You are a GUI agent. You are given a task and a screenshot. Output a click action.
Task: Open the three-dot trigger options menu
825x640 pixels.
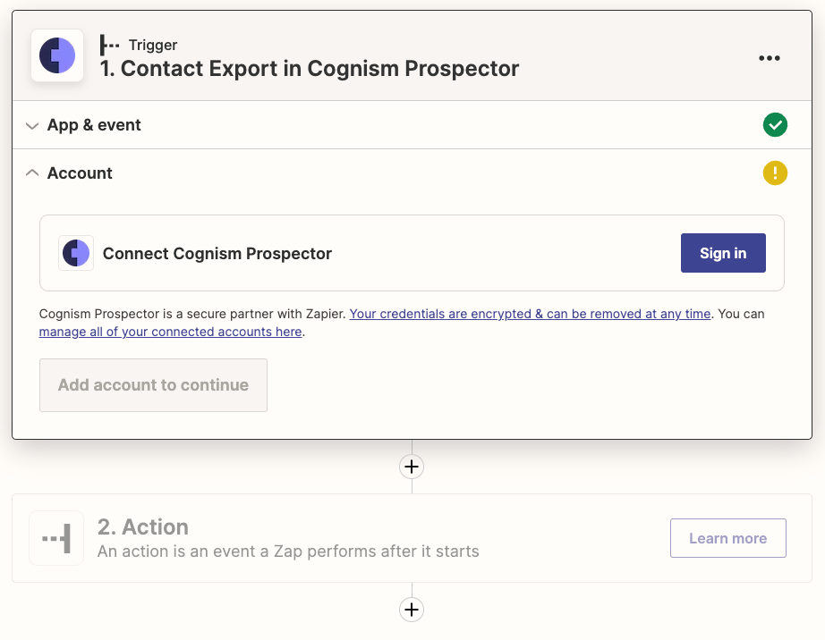769,58
